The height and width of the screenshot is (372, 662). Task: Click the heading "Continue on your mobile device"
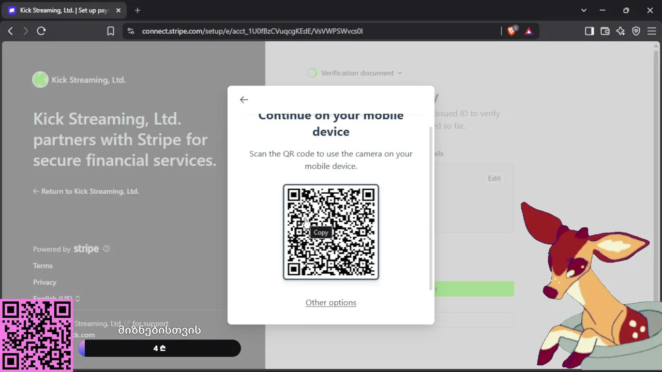(x=331, y=123)
